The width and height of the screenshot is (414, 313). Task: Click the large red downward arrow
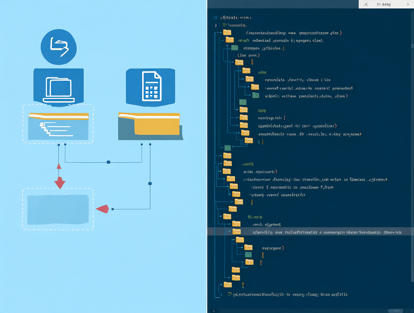60,183
